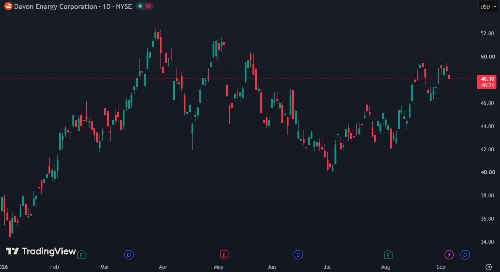Click the Jul label on time axis
The width and height of the screenshot is (500, 272).
(327, 267)
